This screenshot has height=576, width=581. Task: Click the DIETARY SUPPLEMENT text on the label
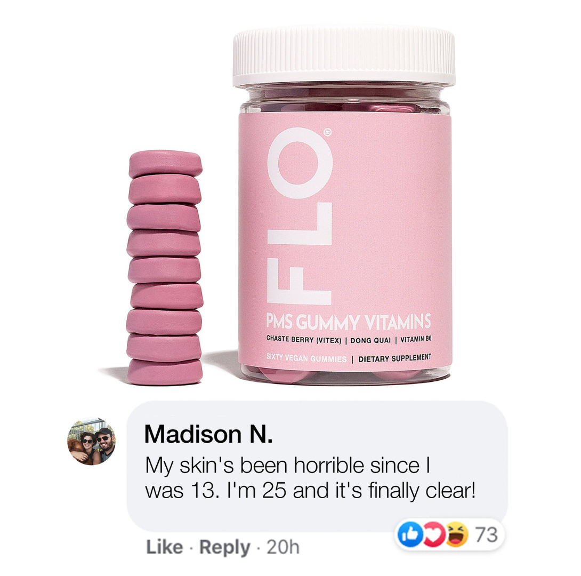pyautogui.click(x=394, y=358)
